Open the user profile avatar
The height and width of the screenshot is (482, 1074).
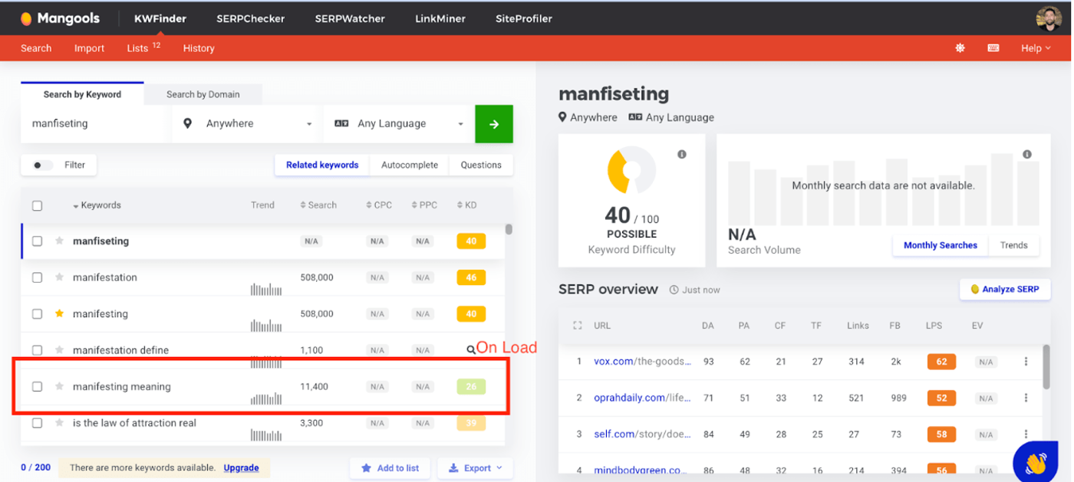[x=1049, y=18]
